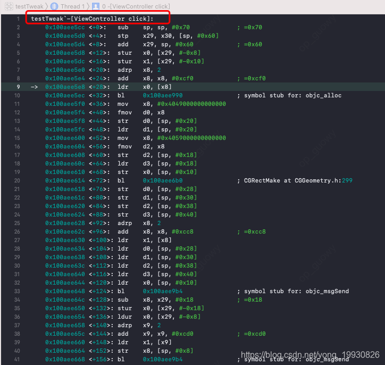
Task: Select address 0x100aee5e8 at current instruction
Action: (x=65, y=87)
